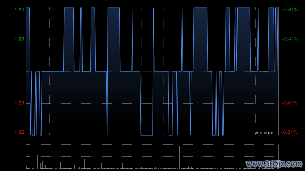Image resolution: width=305 pixels, height=171 pixels.
Task: Click the -0.41% percentage label
Action: pyautogui.click(x=289, y=103)
